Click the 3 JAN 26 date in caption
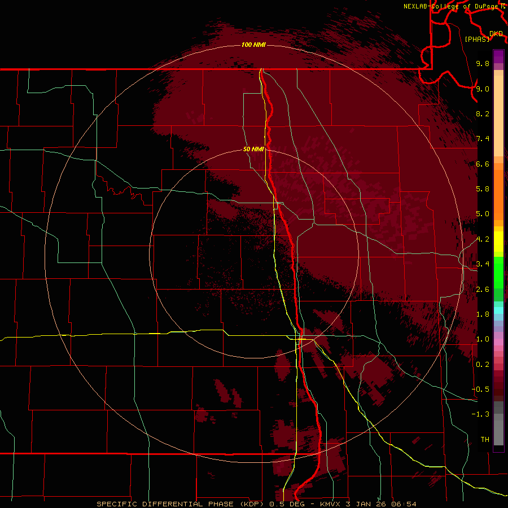 [365, 504]
